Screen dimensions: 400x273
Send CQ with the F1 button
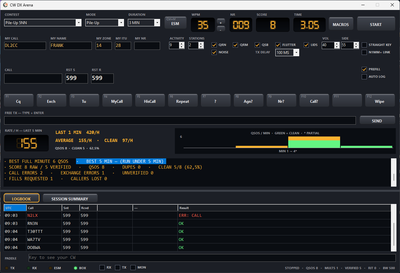click(x=19, y=101)
